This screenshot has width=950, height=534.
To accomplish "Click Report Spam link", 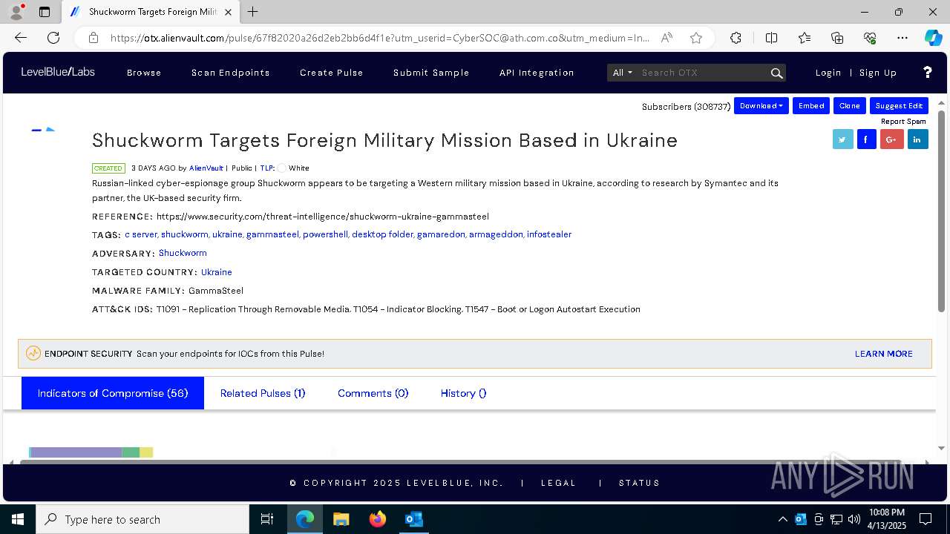I will [x=903, y=122].
